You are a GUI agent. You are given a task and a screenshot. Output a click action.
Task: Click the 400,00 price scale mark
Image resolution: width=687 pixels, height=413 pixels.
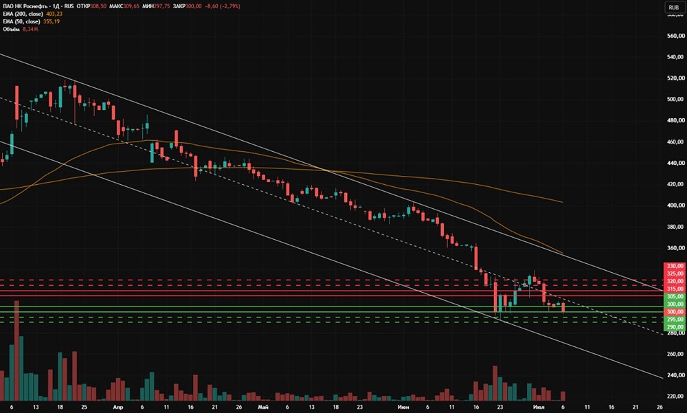point(675,205)
